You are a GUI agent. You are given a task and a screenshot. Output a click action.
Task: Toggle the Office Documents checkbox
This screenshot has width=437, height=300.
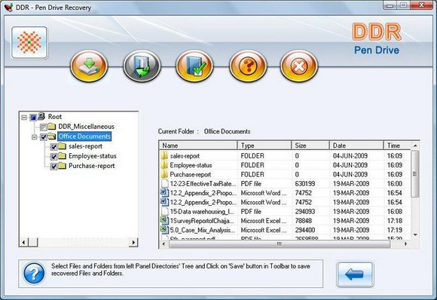point(44,137)
